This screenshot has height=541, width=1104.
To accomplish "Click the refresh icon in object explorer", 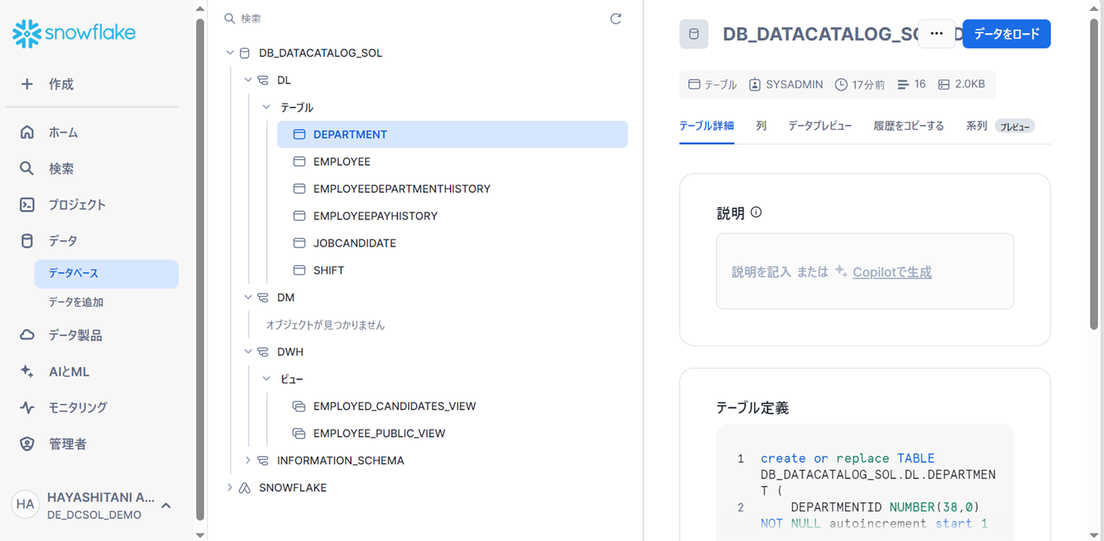I will click(x=615, y=19).
